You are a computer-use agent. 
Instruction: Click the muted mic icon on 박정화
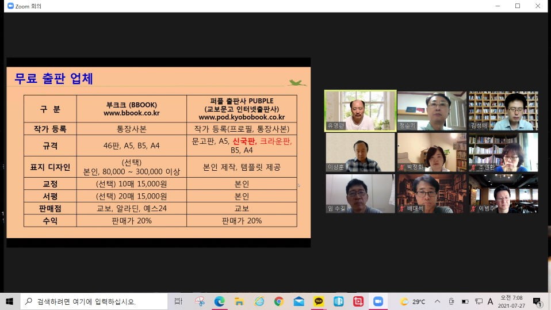pos(402,167)
